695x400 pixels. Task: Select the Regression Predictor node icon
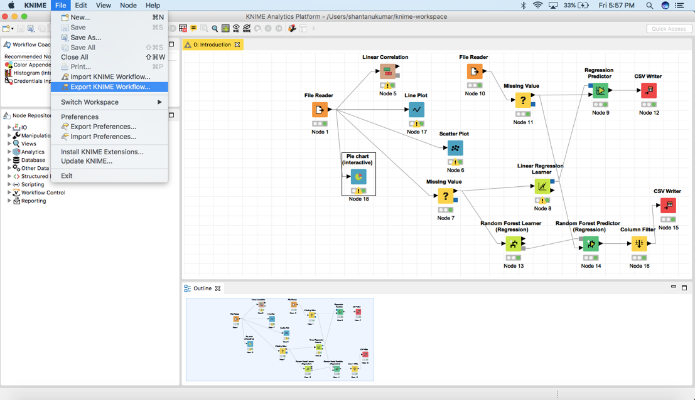click(600, 91)
